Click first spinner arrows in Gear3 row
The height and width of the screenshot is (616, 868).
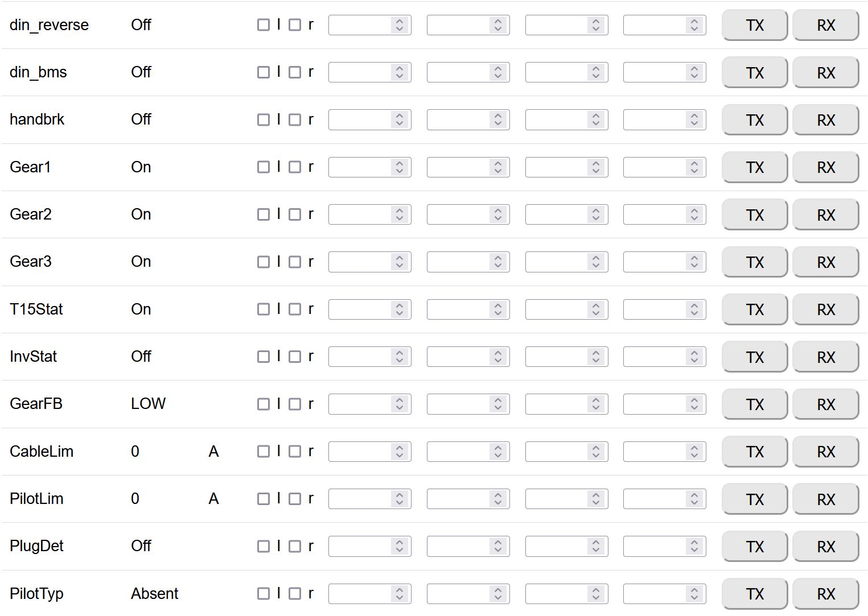400,262
